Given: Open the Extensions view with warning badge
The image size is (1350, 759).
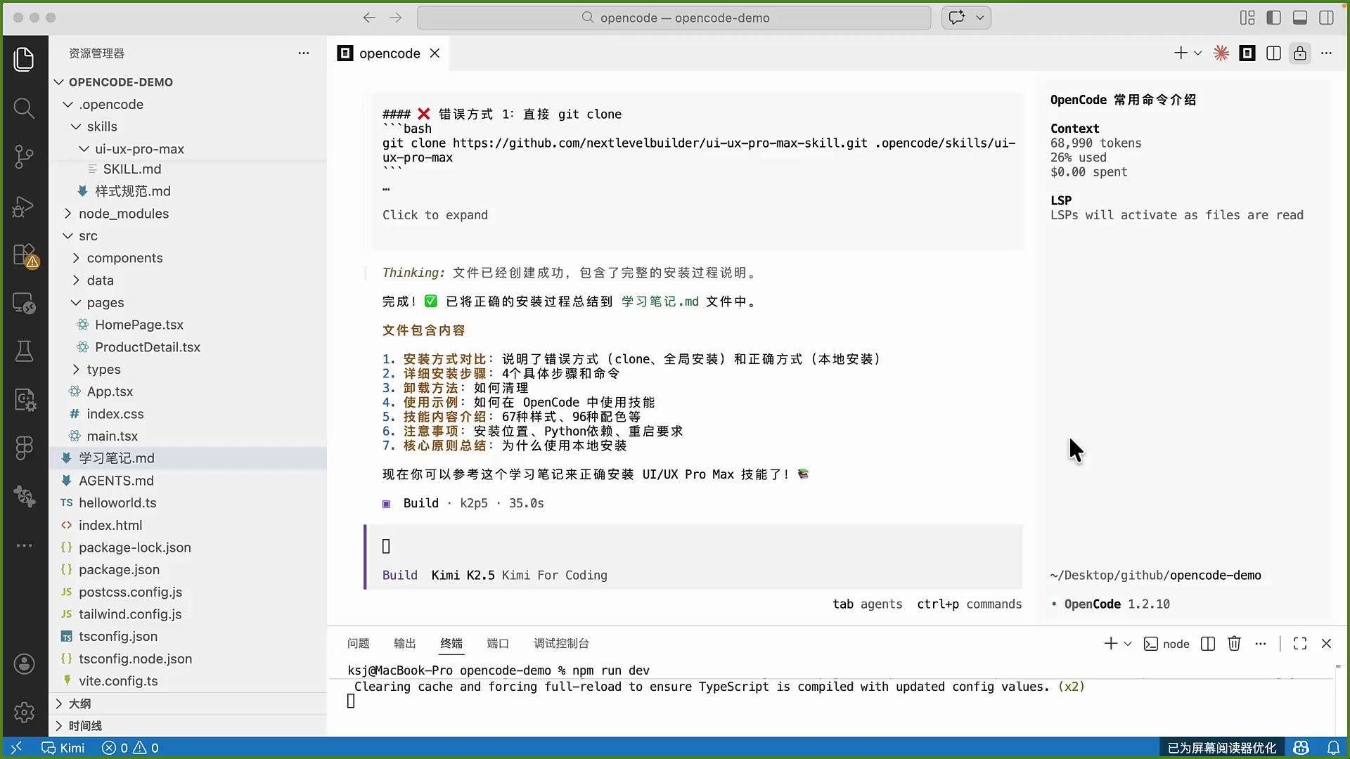Looking at the screenshot, I should point(25,256).
